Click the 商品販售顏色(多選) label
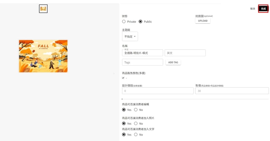This screenshot has width=270, height=141. coord(134,73)
